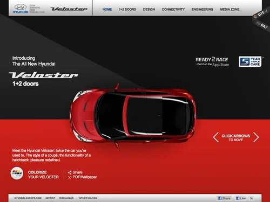Viewport: 270px width, 202px height.
Task: Go to the DESIGN page
Action: coord(149,9)
